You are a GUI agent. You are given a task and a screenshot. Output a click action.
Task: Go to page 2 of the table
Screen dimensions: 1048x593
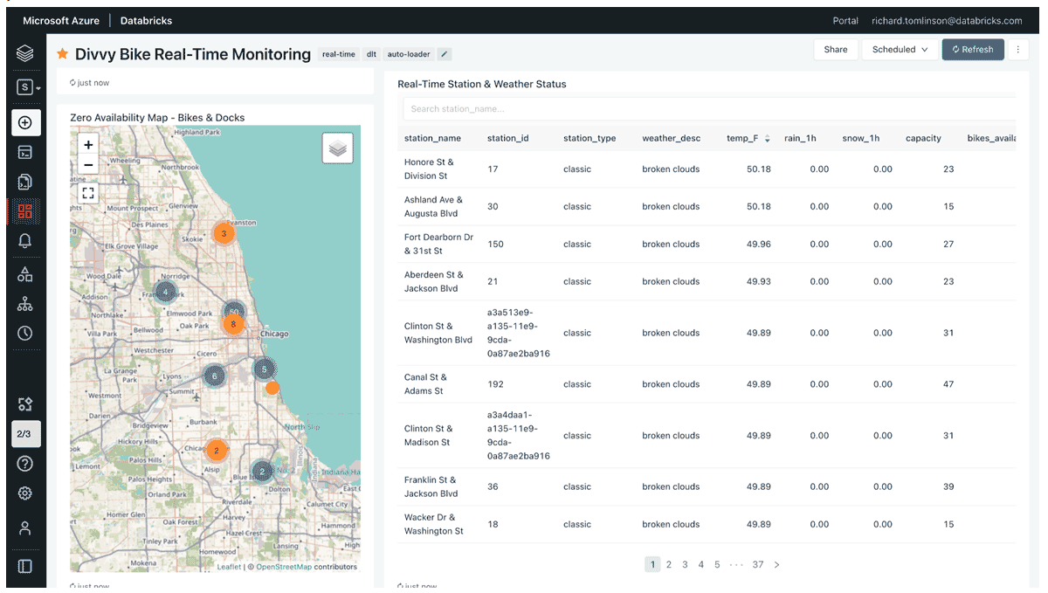pyautogui.click(x=669, y=565)
